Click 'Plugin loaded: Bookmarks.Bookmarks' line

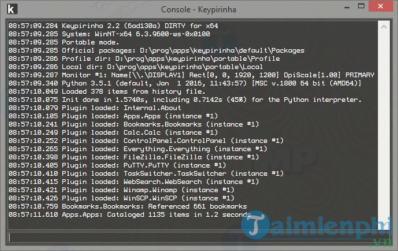[x=134, y=124]
